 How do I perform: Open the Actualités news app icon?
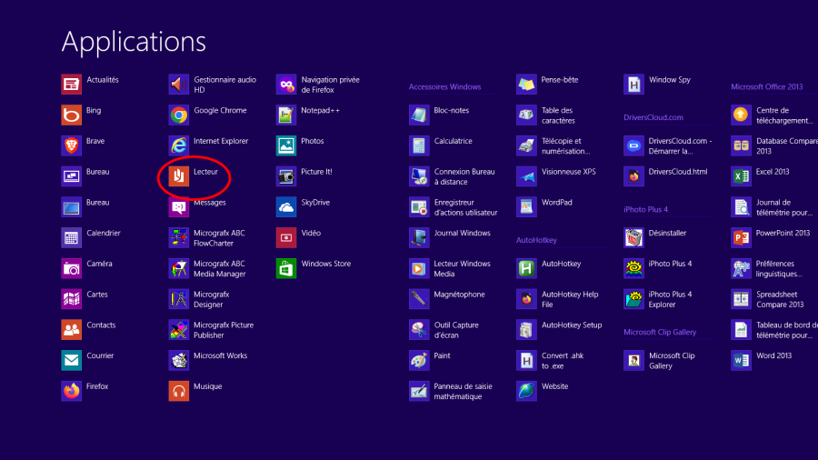click(72, 85)
